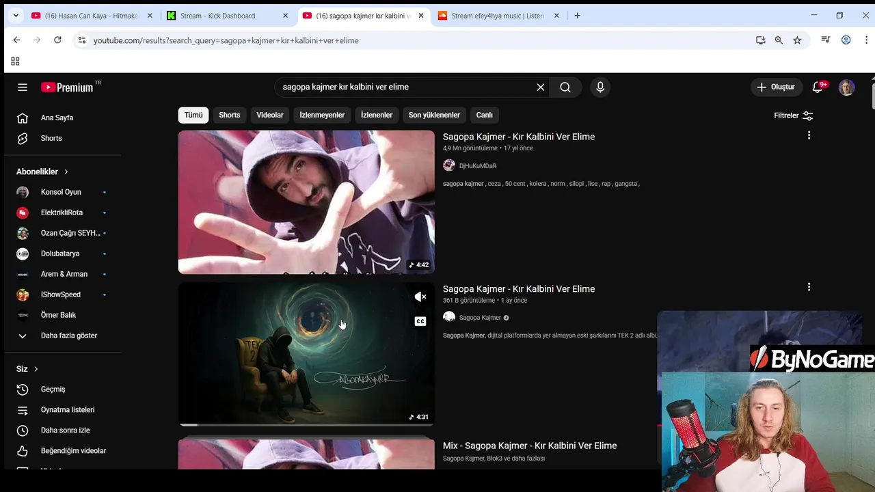The image size is (875, 492).
Task: Open the YouTube hamburger guide menu
Action: coord(23,87)
